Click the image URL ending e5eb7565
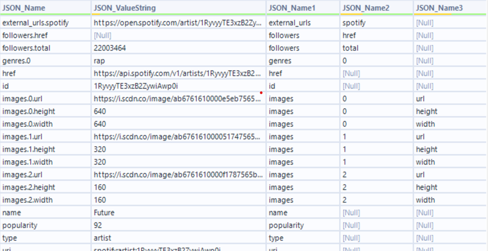Screen dimensions: 488x251 pyautogui.click(x=179, y=99)
